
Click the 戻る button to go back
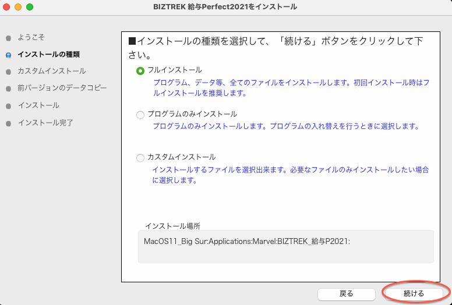[346, 293]
